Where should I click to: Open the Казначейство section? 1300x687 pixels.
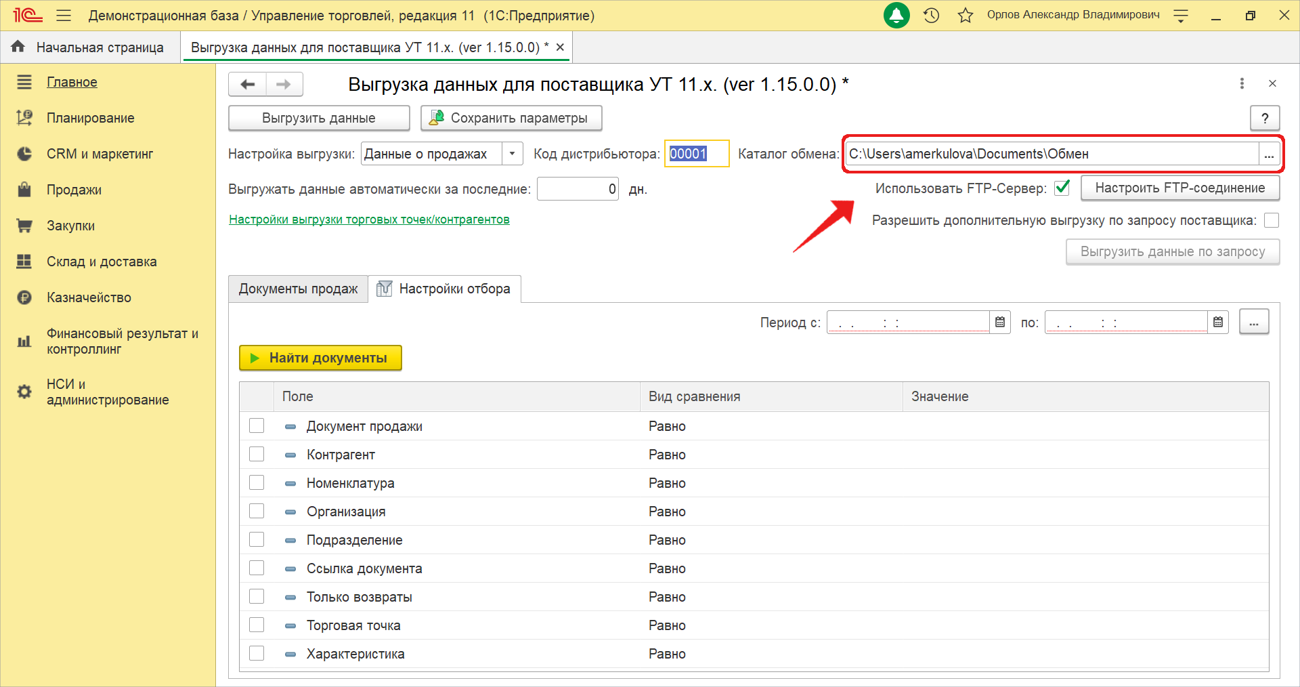pos(89,297)
